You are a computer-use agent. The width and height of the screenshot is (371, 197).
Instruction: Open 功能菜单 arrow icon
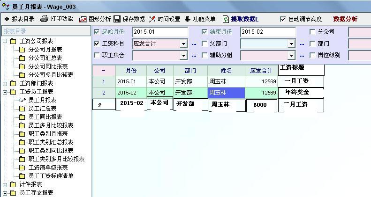tap(188, 19)
